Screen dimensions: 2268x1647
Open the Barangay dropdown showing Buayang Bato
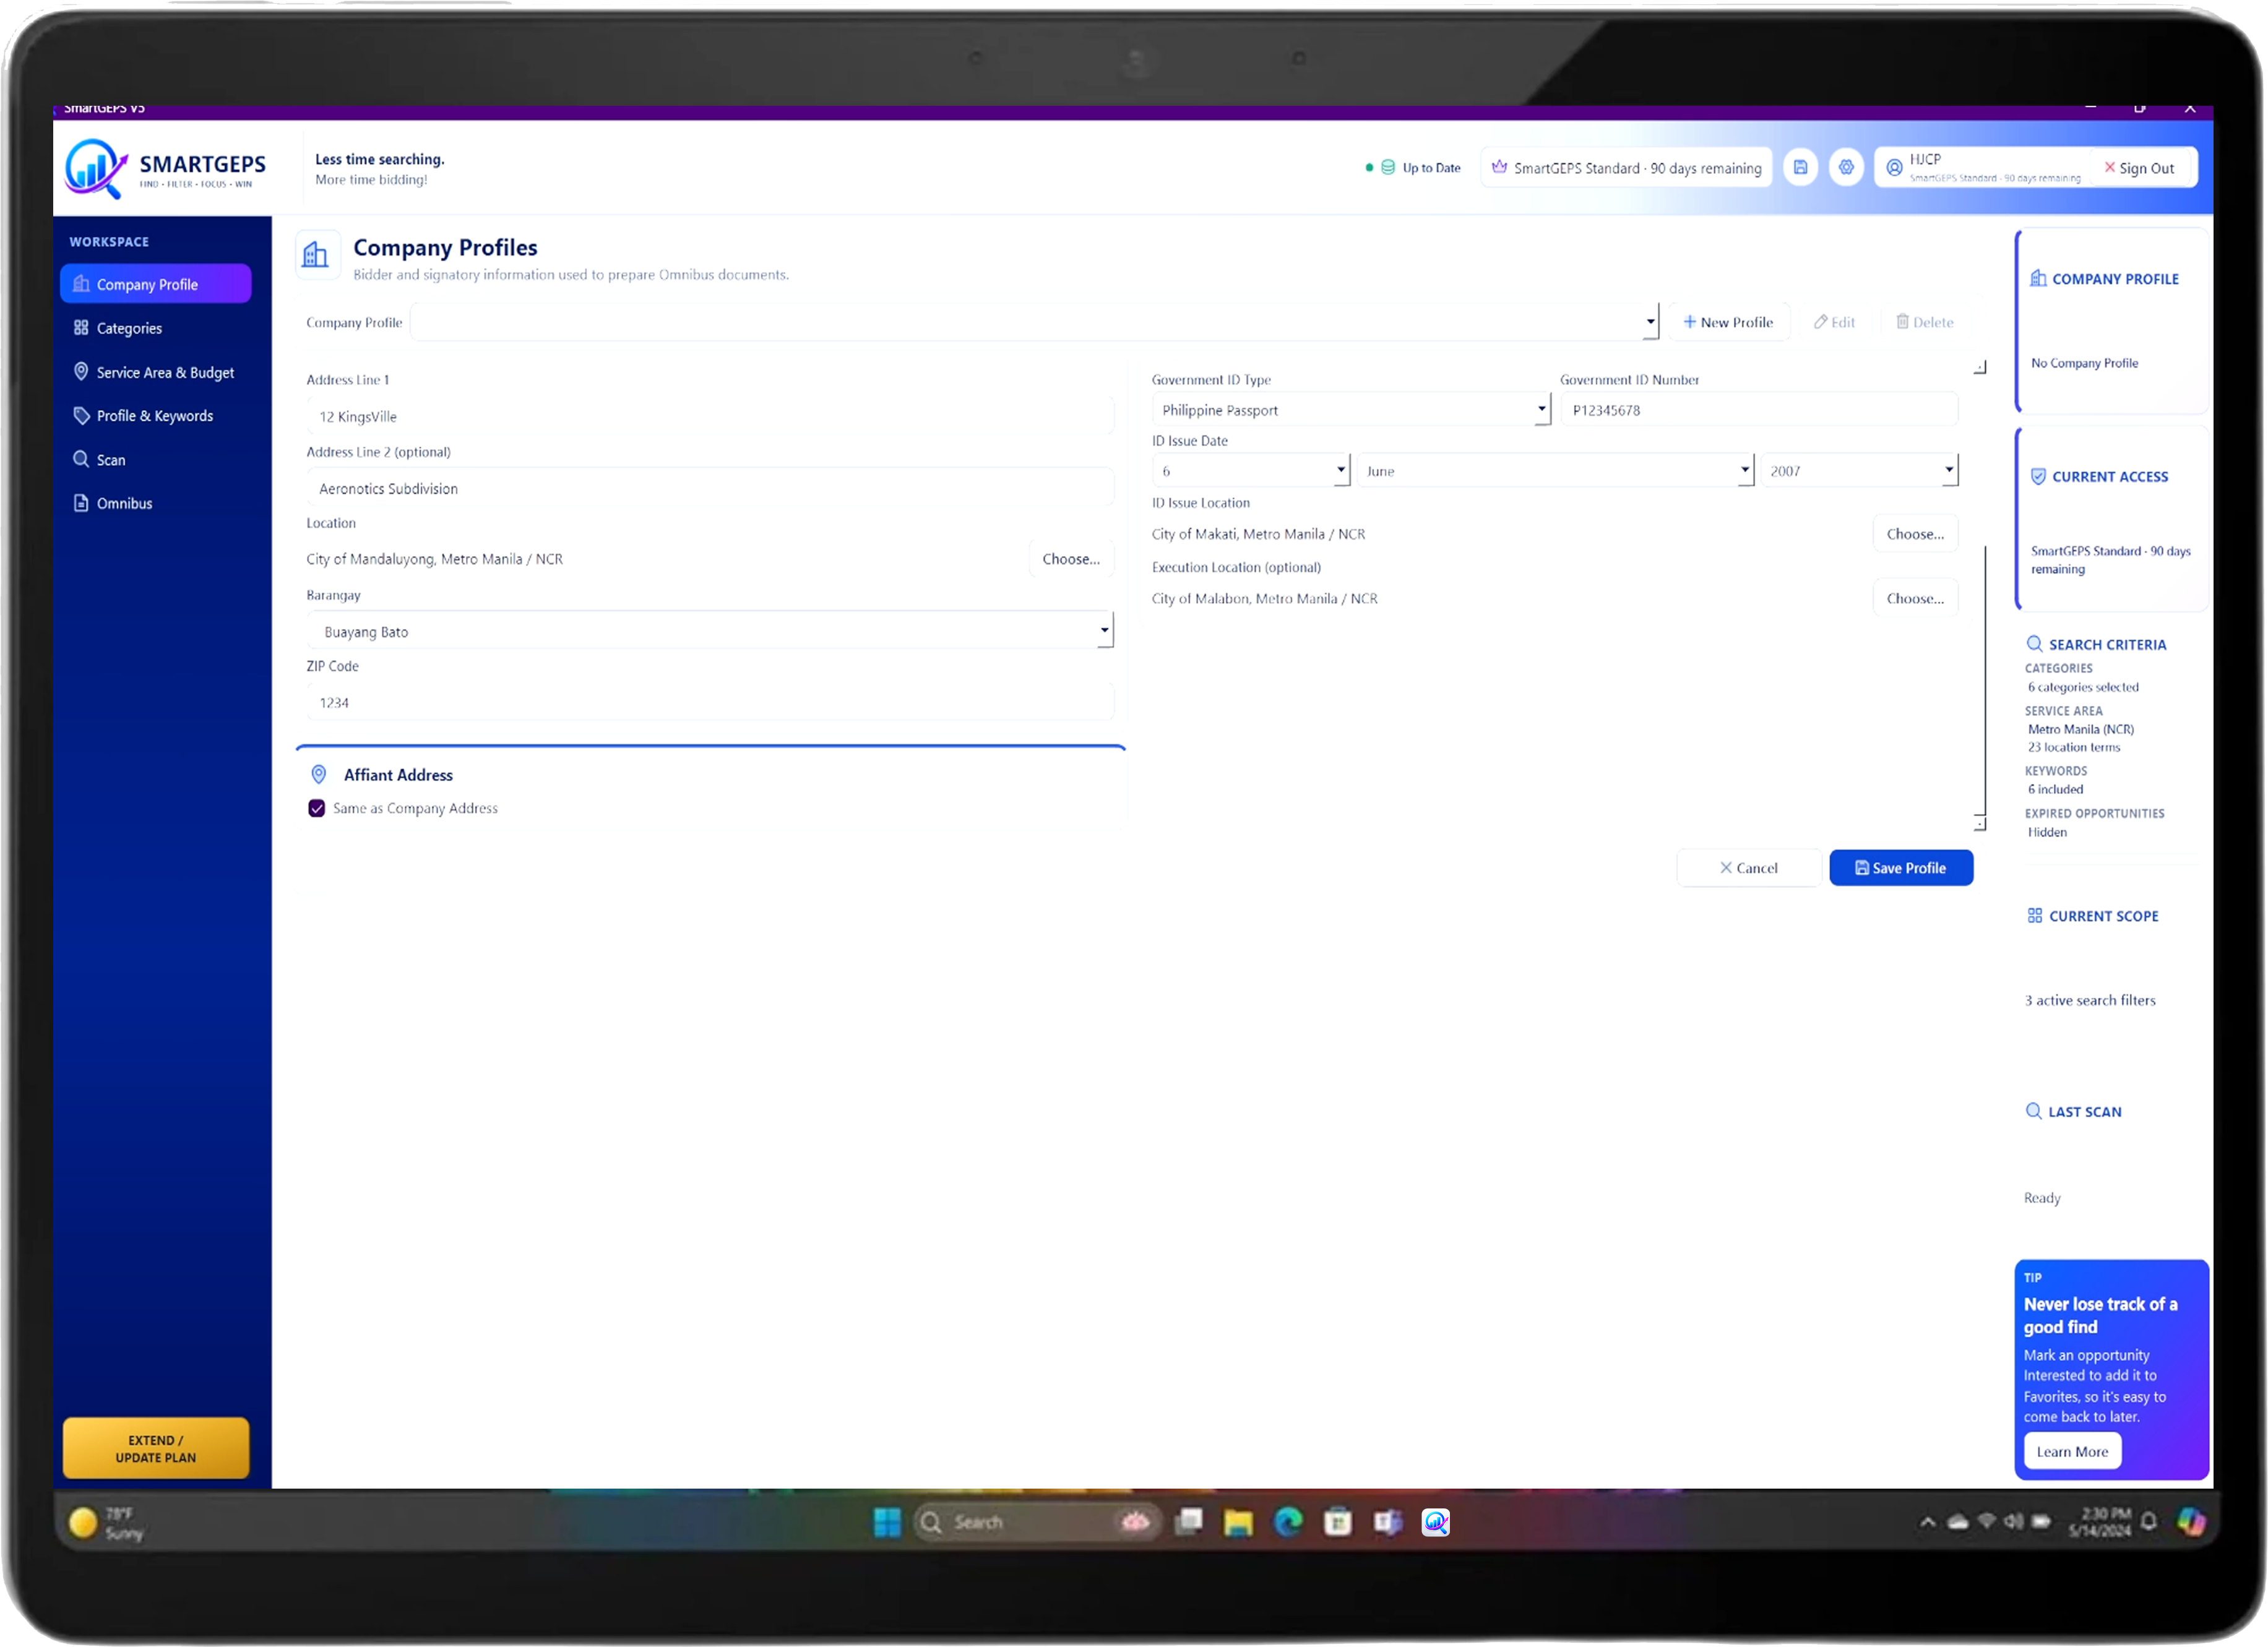[x=710, y=631]
